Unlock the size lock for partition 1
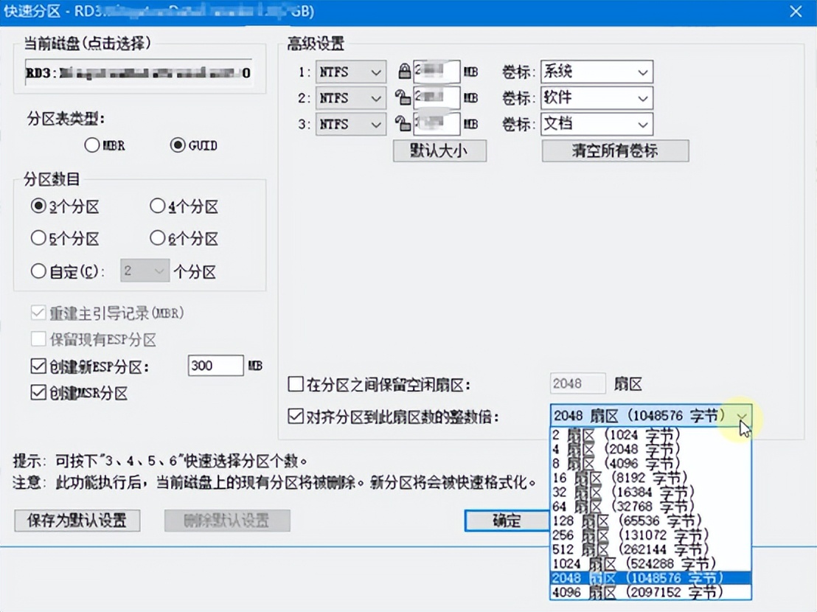 point(404,71)
